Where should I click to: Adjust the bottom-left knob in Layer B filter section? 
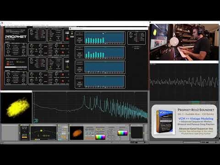click(x=8, y=81)
